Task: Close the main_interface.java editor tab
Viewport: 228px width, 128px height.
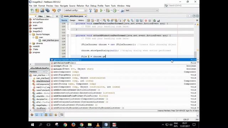Action: point(85,16)
